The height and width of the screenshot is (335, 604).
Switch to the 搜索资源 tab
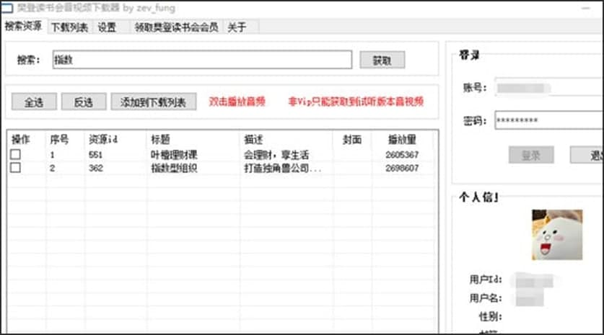click(23, 26)
